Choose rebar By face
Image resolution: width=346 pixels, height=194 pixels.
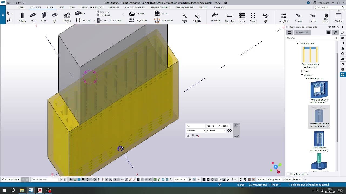click(161, 13)
